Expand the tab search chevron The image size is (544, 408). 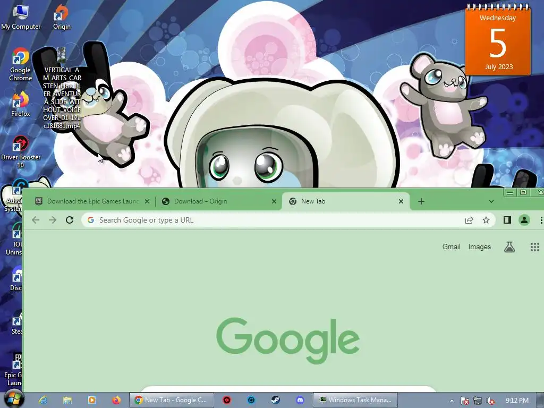click(x=491, y=201)
